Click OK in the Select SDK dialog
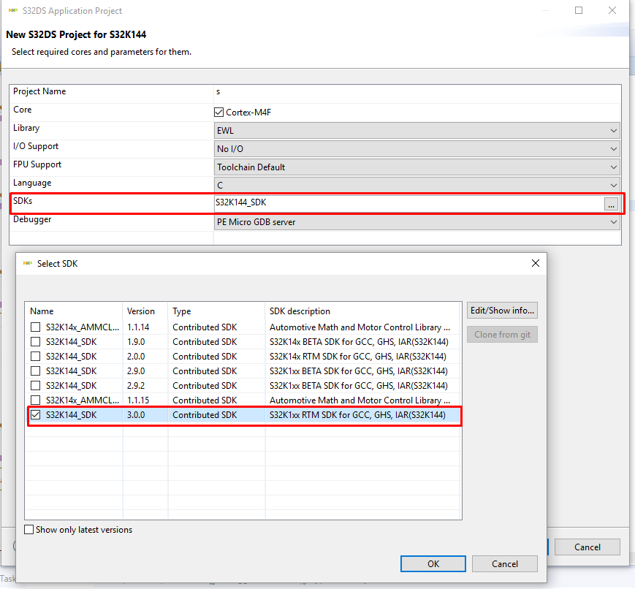This screenshot has height=589, width=635. pyautogui.click(x=433, y=564)
